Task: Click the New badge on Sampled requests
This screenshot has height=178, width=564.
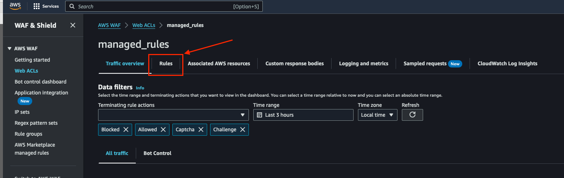Action: point(455,64)
